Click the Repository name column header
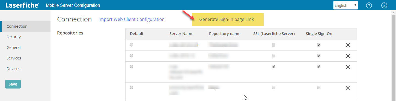This screenshot has width=396, height=101. [x=225, y=34]
